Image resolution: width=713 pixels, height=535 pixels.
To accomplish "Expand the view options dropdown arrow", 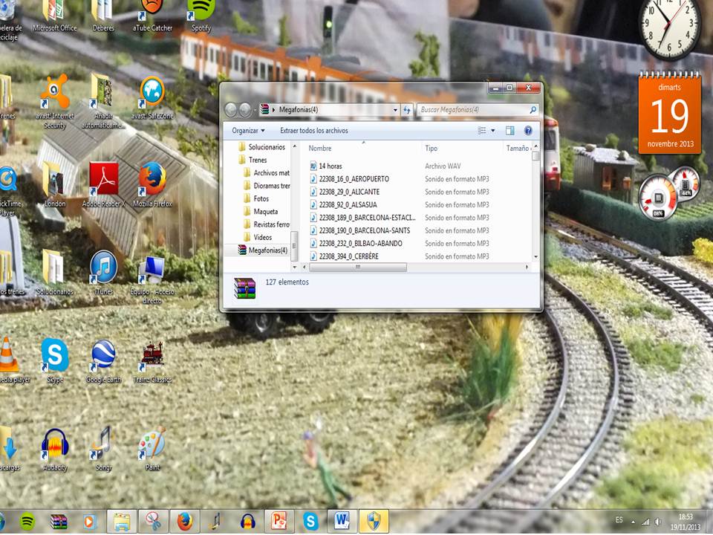I will pyautogui.click(x=493, y=131).
